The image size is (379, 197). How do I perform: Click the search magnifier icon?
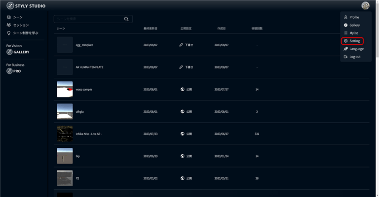click(127, 19)
